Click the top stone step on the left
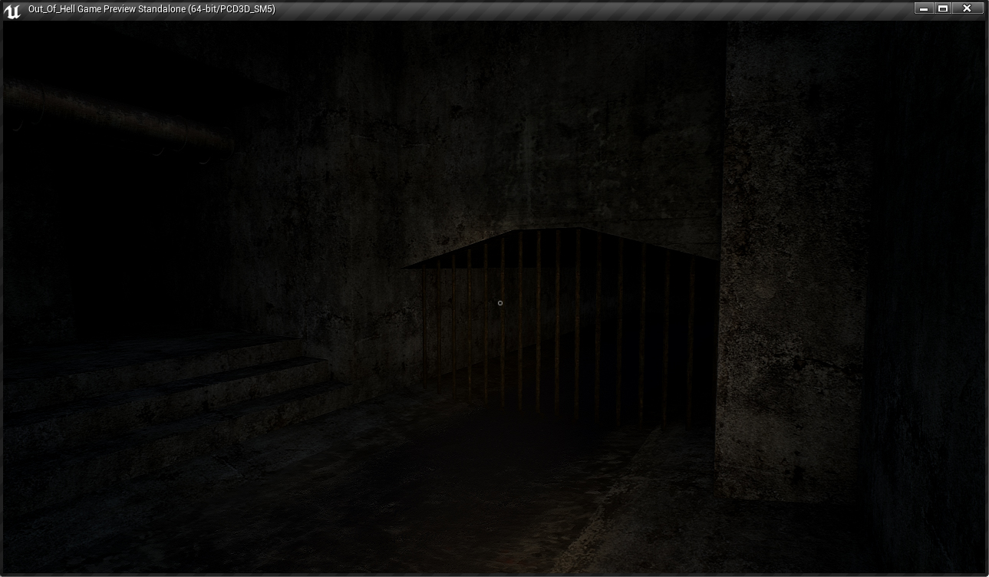 tap(153, 349)
